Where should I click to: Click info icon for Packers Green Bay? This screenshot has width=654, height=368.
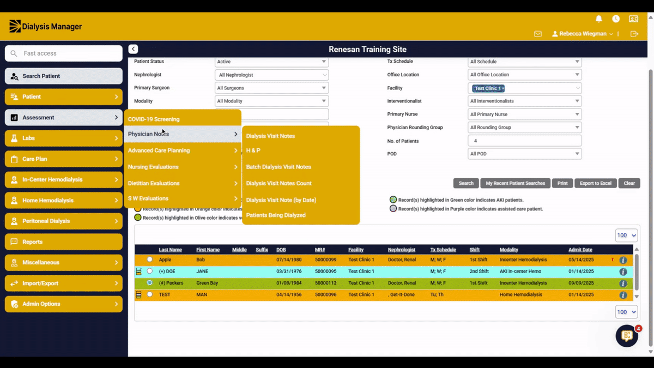623,283
